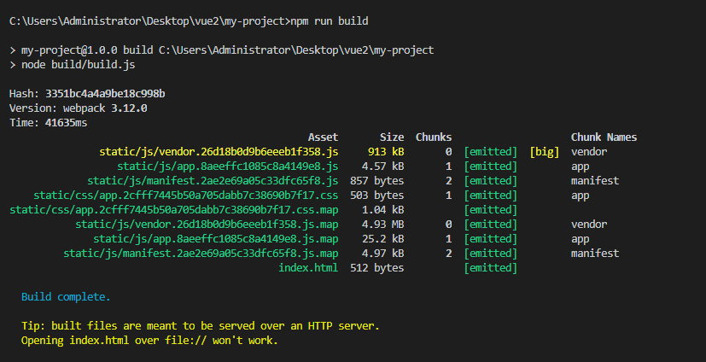
Task: Click the index.html asset entry
Action: pos(307,268)
